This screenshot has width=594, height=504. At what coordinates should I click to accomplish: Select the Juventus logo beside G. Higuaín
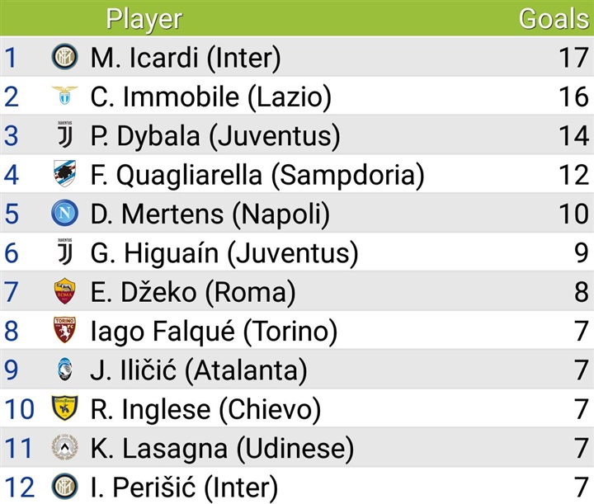coord(64,252)
